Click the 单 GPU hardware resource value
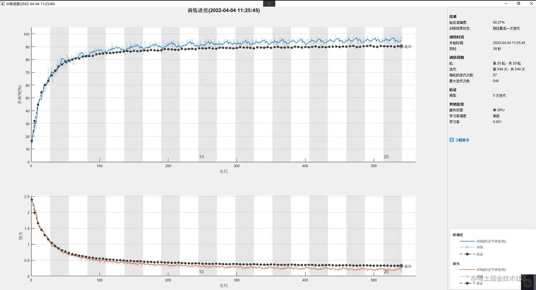Screen dimensions: 536x290 (498, 110)
